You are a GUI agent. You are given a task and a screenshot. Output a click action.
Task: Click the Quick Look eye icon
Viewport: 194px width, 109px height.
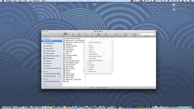[x=106, y=34]
